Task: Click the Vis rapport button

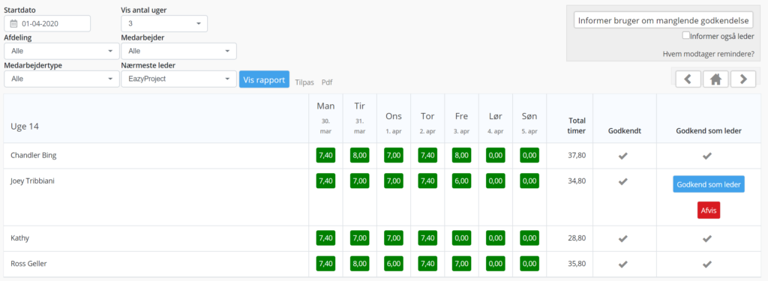Action: pyautogui.click(x=264, y=79)
